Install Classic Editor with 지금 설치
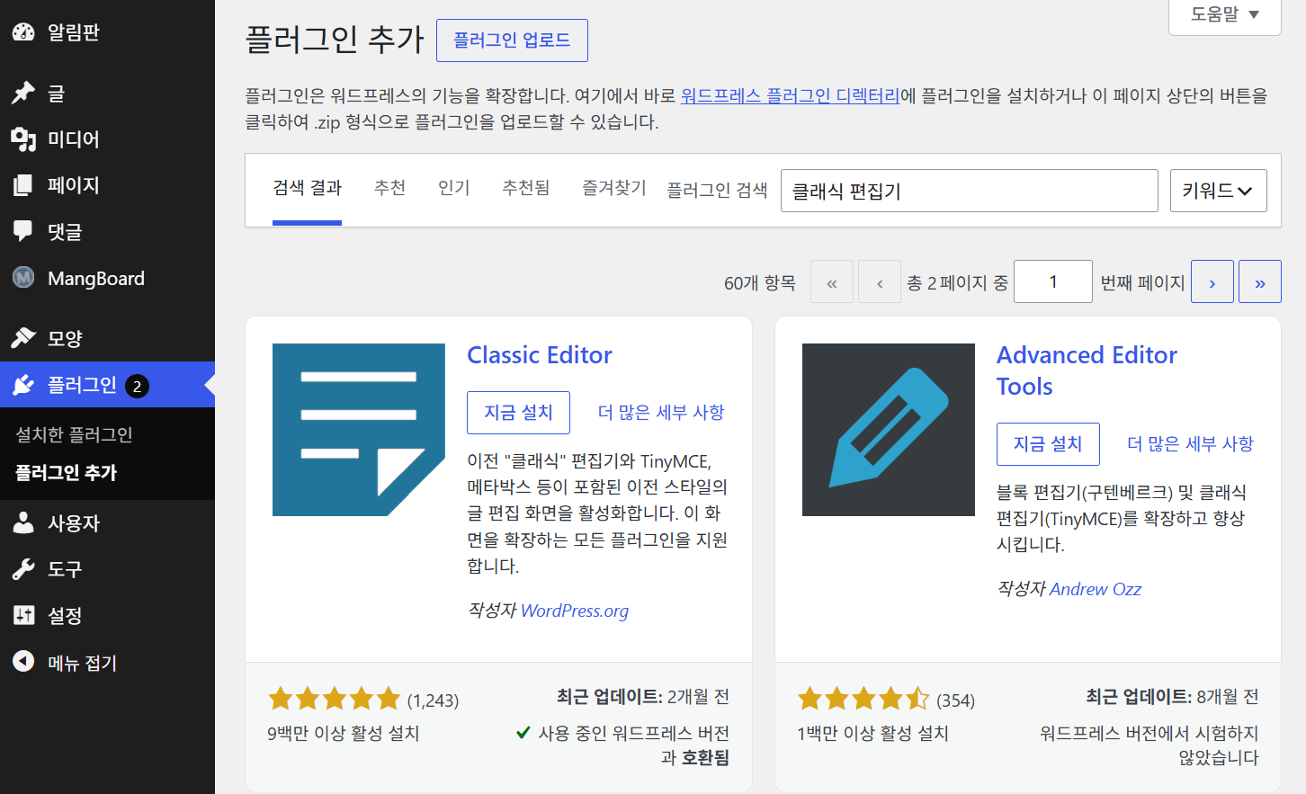 coord(518,413)
